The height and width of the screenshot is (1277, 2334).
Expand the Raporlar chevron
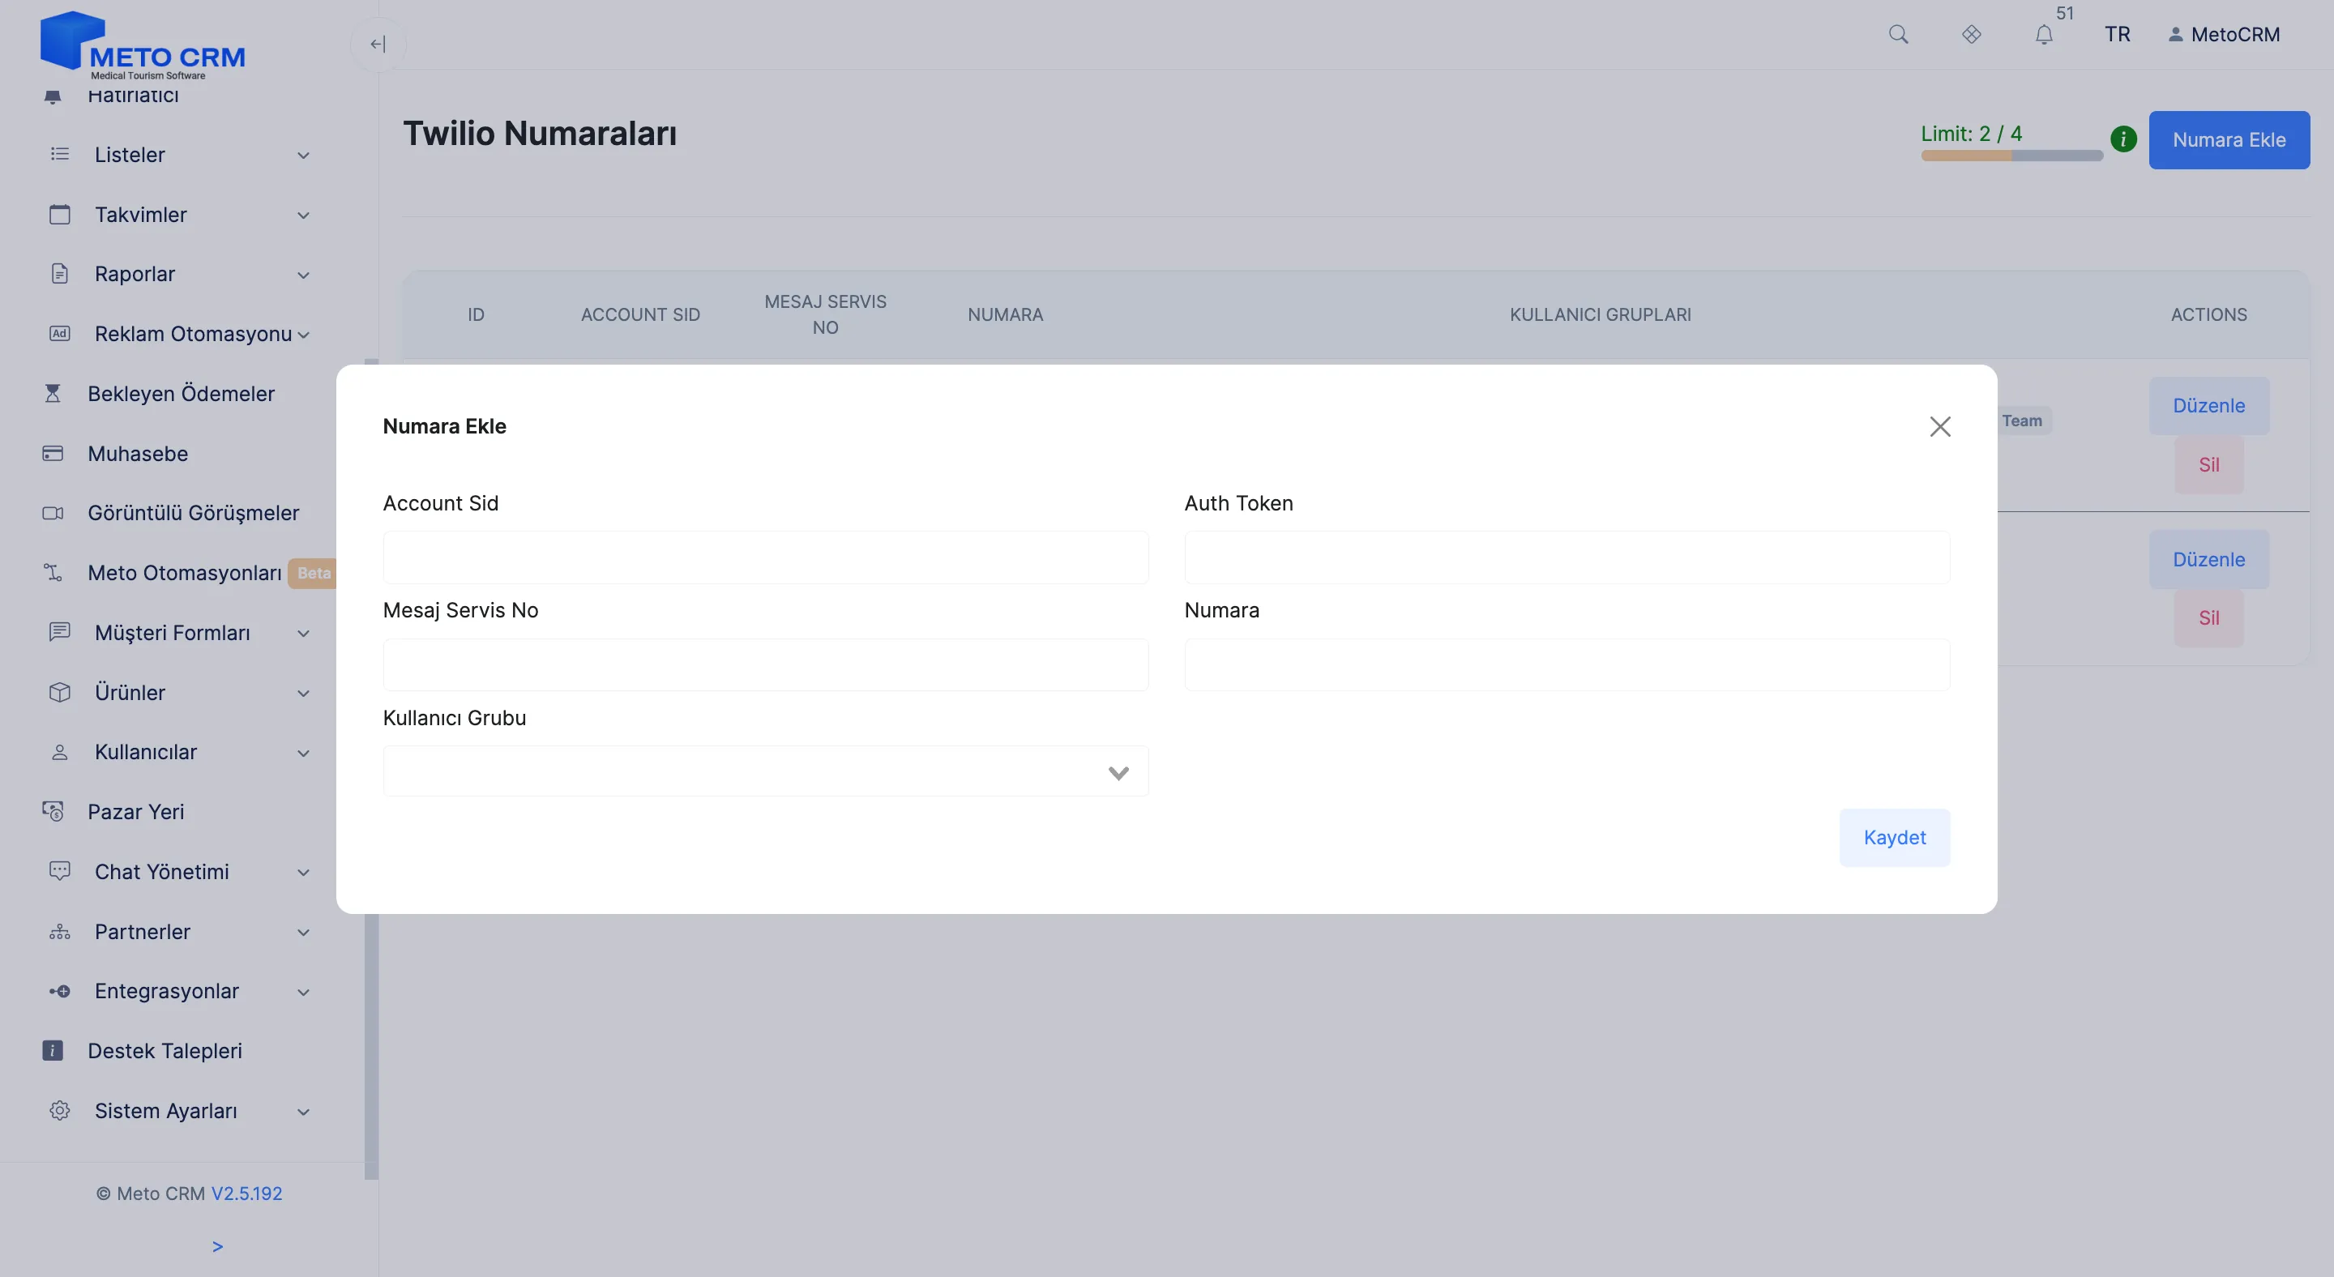point(304,275)
